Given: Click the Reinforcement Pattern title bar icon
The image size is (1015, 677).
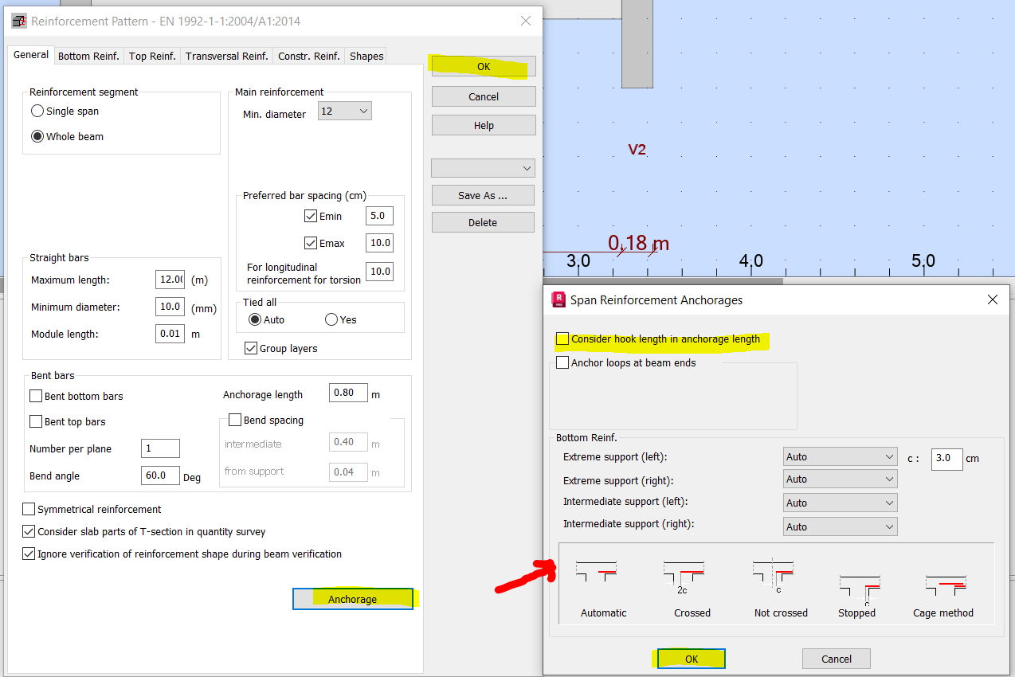Looking at the screenshot, I should pos(18,21).
